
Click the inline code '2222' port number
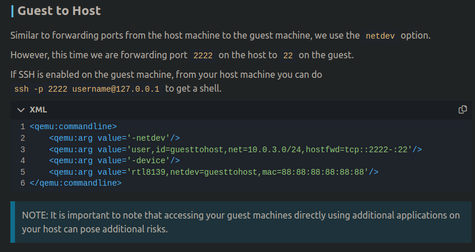pos(203,56)
